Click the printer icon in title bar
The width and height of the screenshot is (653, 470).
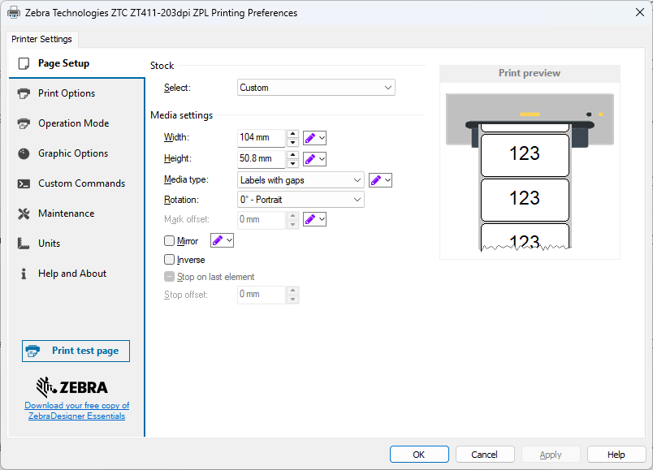[14, 12]
